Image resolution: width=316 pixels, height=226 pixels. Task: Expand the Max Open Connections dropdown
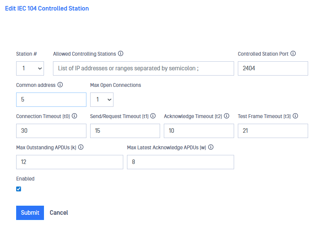pos(102,100)
